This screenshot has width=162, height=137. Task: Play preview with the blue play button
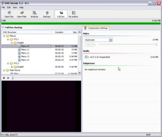(8, 78)
